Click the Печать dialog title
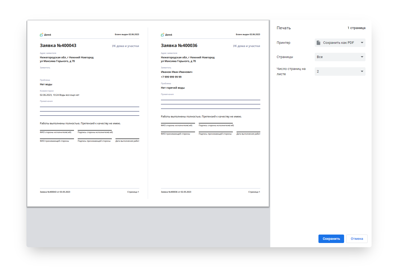 point(284,28)
